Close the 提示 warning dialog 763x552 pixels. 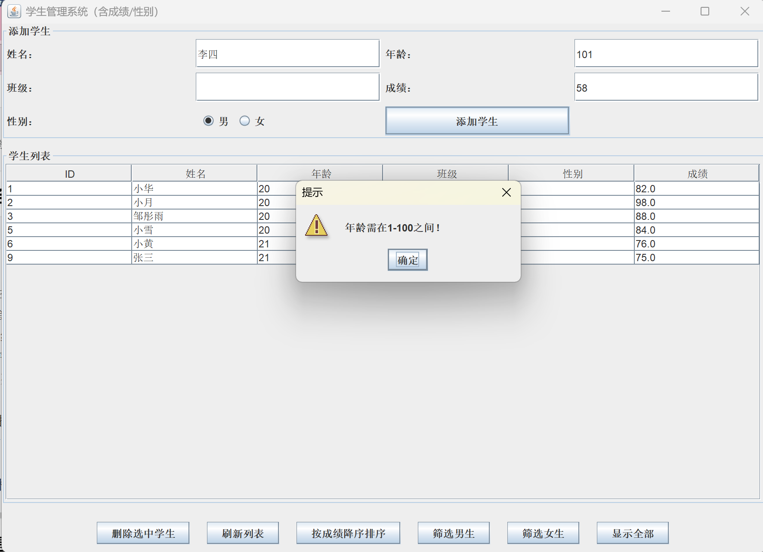pos(506,192)
